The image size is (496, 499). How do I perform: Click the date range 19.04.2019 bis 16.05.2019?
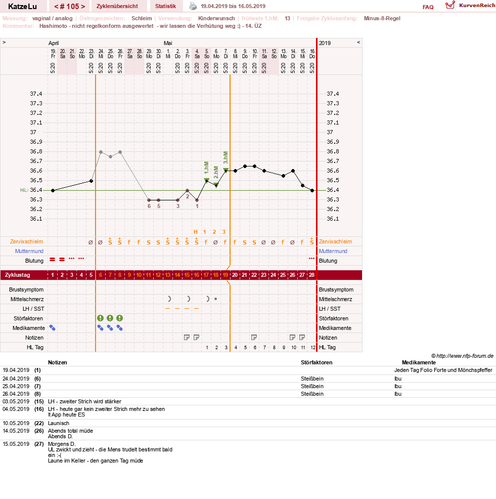233,6
